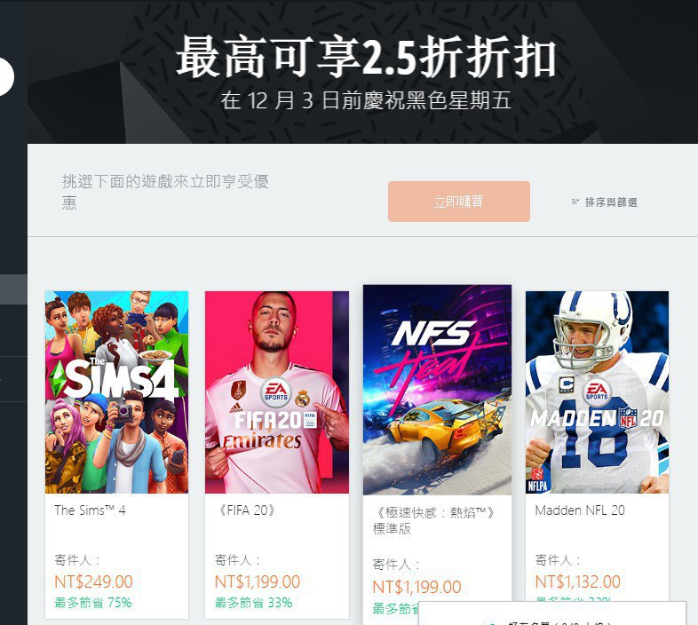Open the FIFA 20 cover art

(277, 392)
